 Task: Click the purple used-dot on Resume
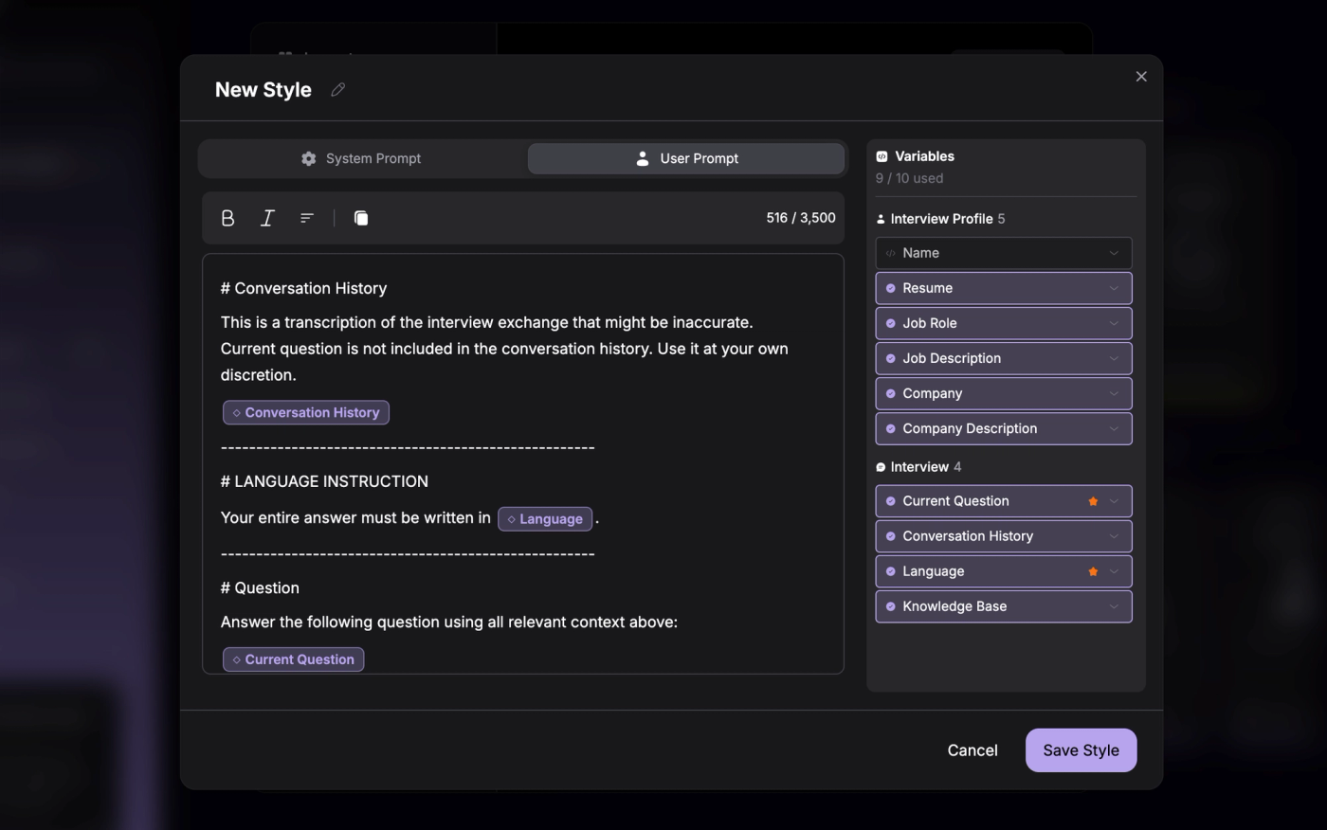pyautogui.click(x=890, y=288)
